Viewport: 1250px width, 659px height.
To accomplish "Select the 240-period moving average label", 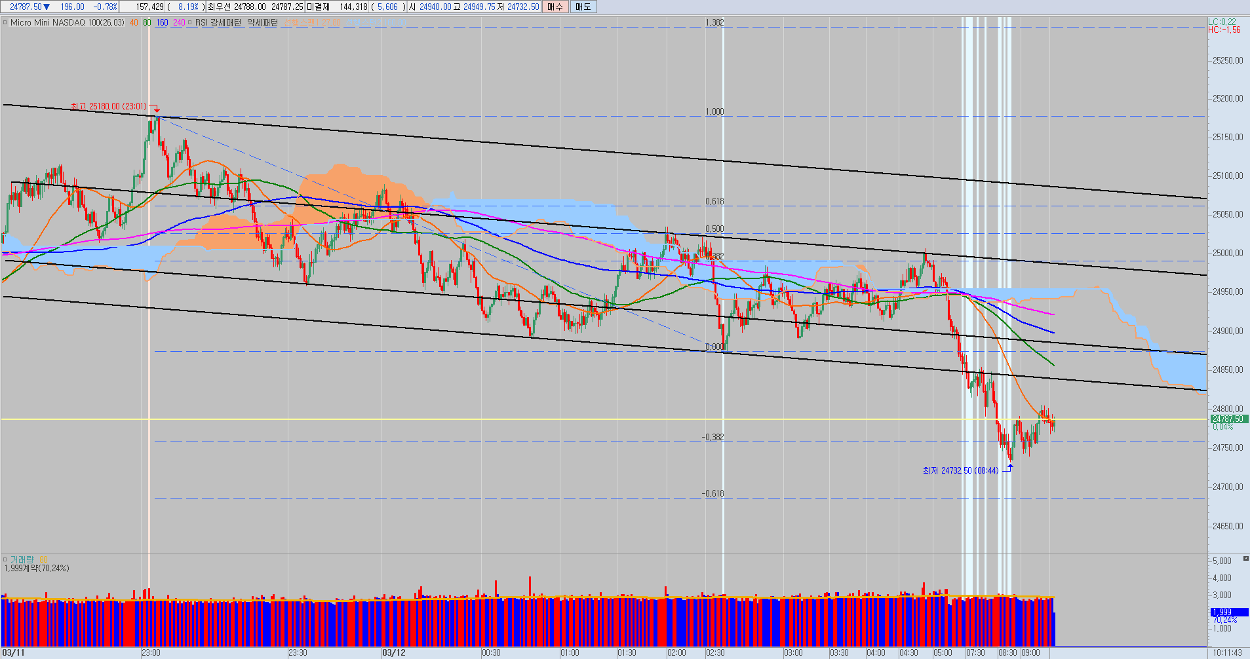I will 178,22.
